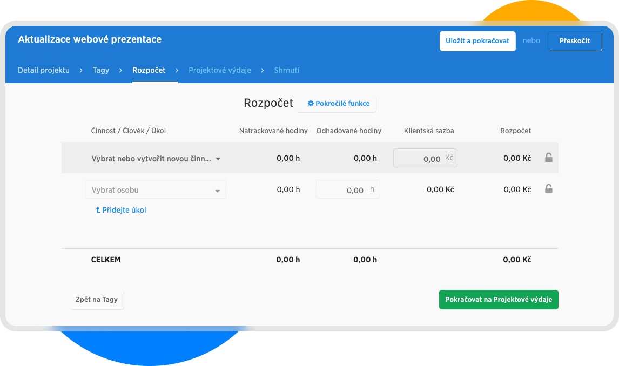Click the chevron separator after Detail projektu
The width and height of the screenshot is (619, 366).
click(81, 71)
